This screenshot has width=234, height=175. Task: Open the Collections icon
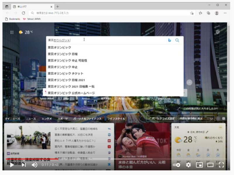(209, 13)
